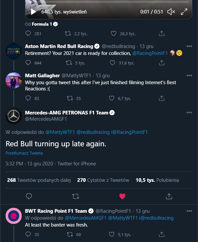Expand video to fullscreen
This screenshot has height=242, width=198.
point(184,12)
